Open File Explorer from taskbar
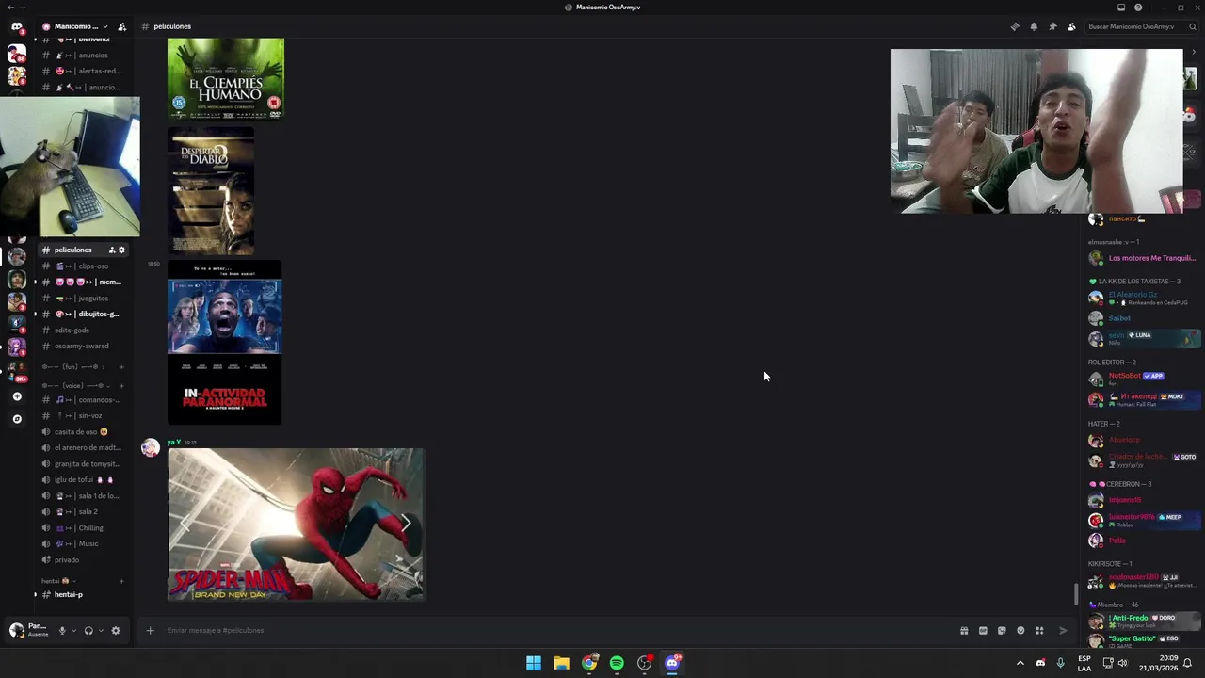 pos(561,663)
